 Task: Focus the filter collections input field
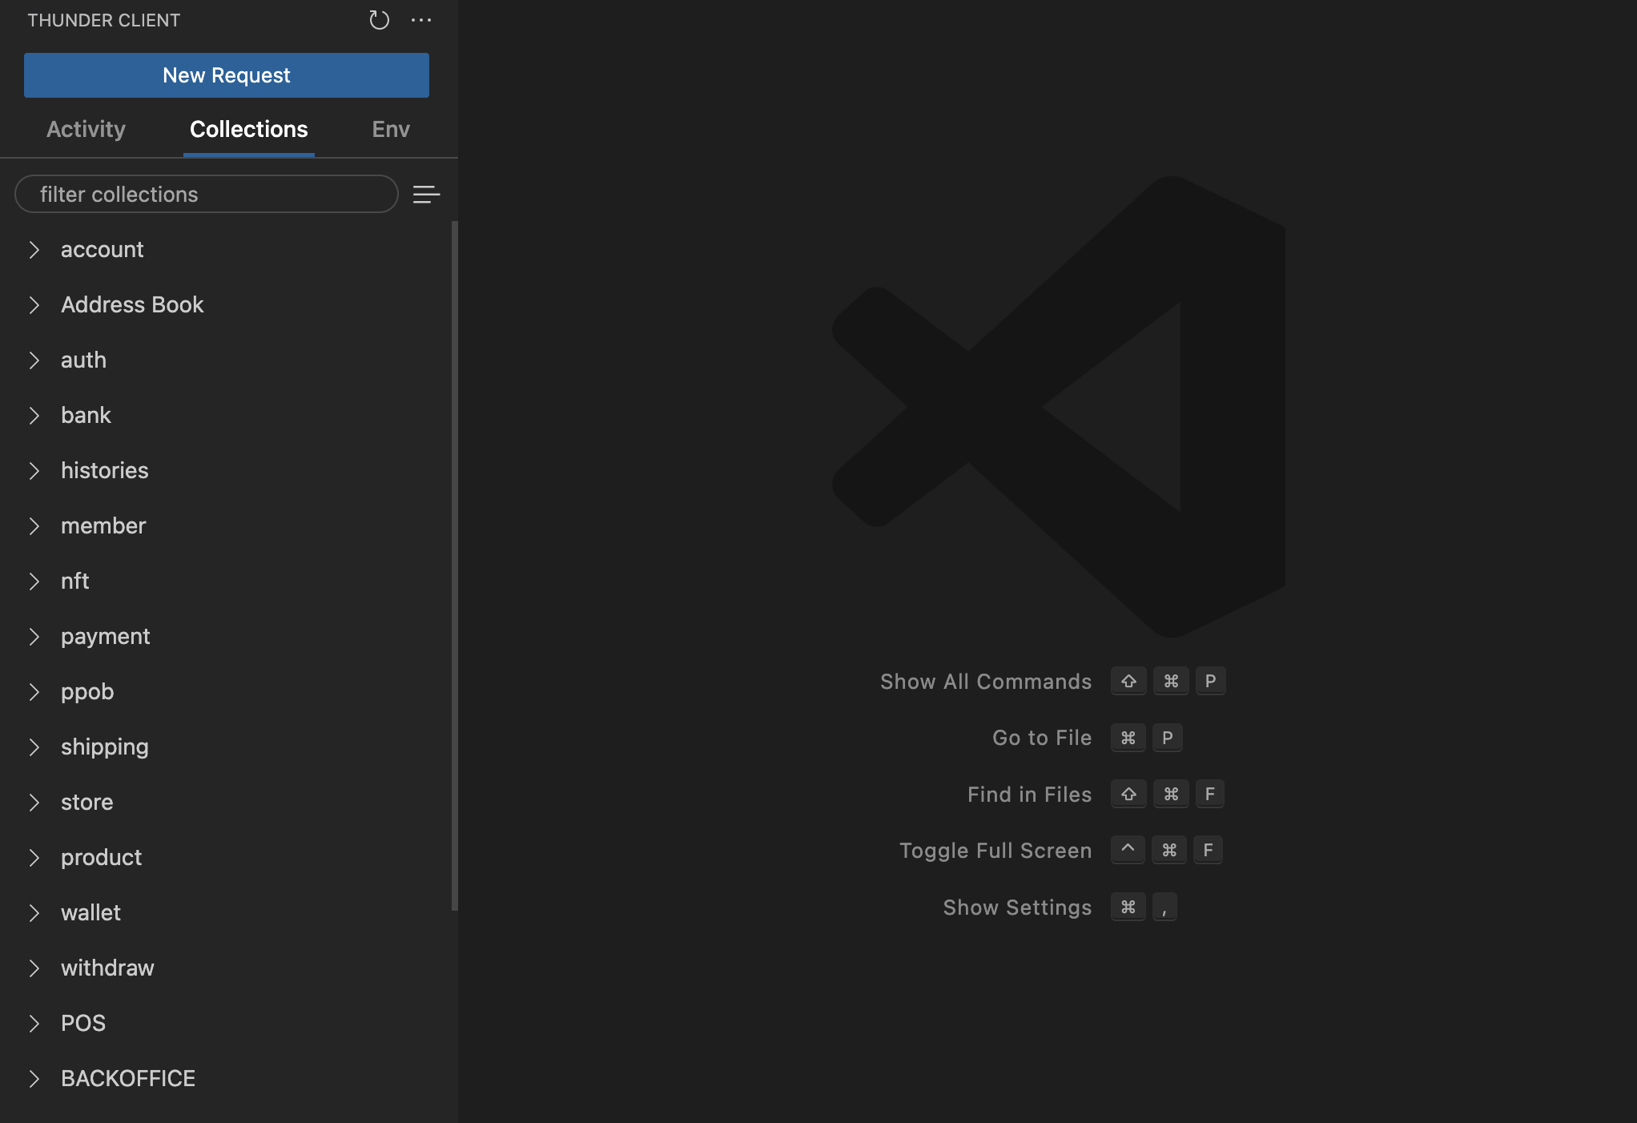(207, 195)
